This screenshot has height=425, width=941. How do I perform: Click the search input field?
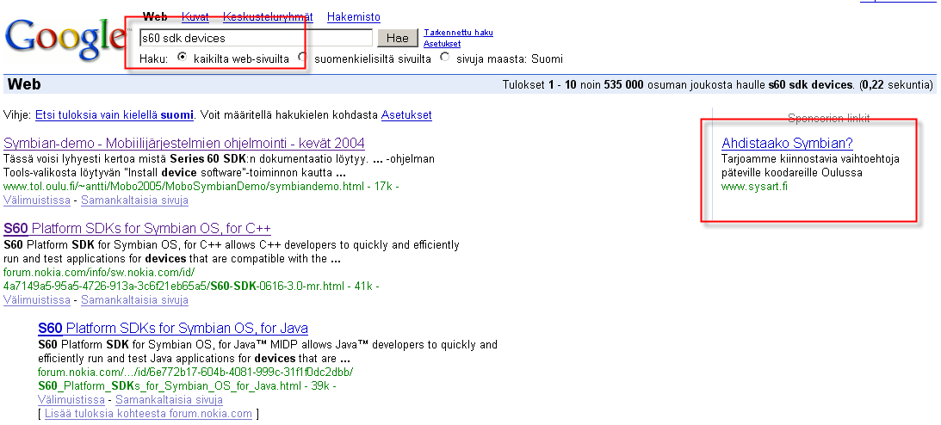tap(255, 38)
